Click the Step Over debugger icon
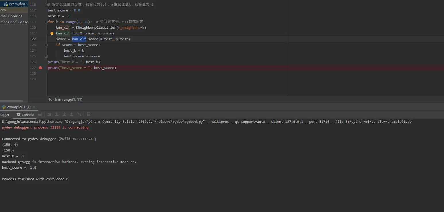 point(49,114)
